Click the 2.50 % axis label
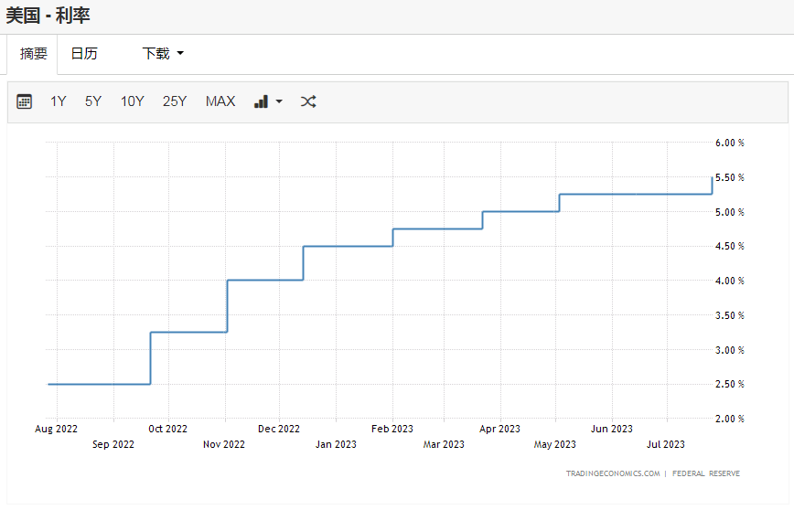This screenshot has height=510, width=794. (730, 385)
